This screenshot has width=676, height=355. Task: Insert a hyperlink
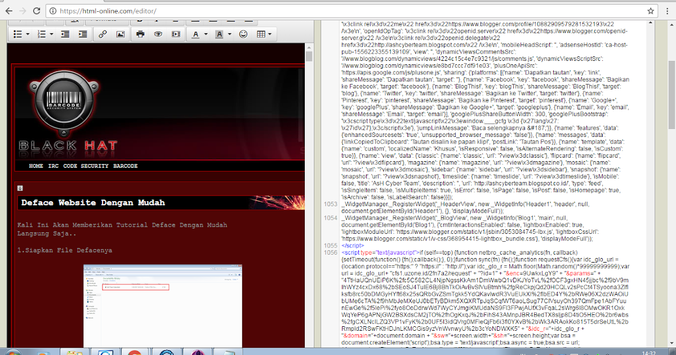pyautogui.click(x=103, y=34)
